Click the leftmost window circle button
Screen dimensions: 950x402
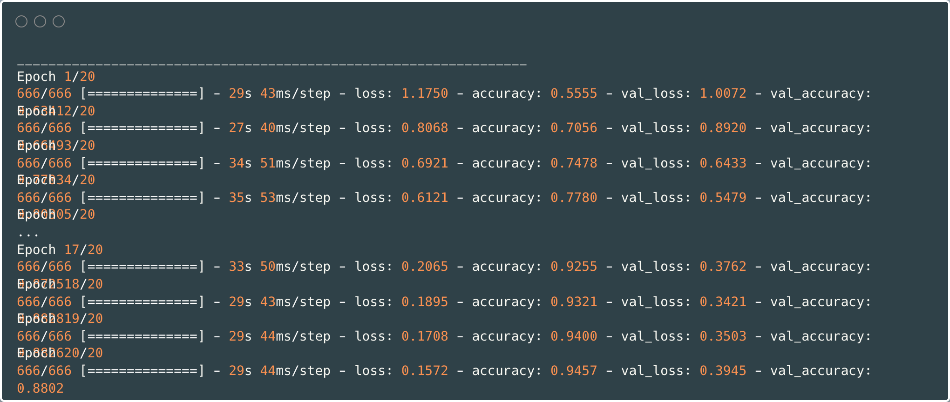(x=21, y=21)
